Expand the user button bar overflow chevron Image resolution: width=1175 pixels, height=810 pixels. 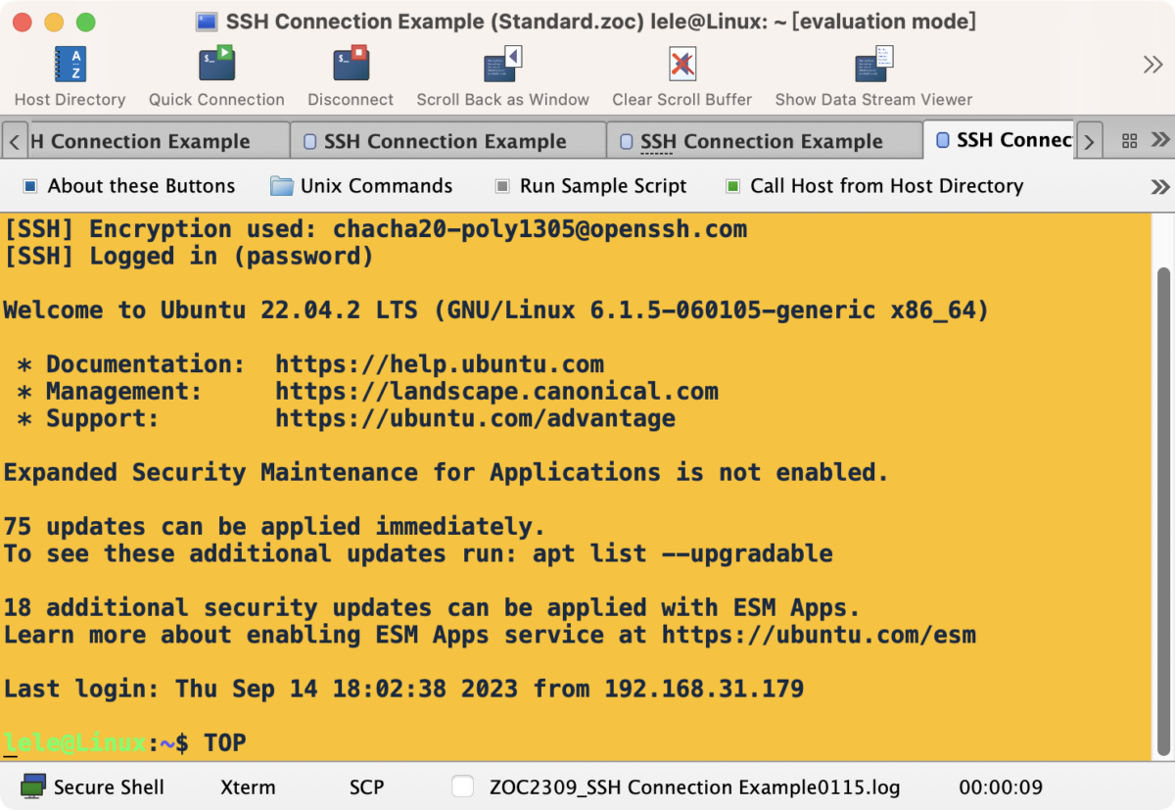point(1160,186)
